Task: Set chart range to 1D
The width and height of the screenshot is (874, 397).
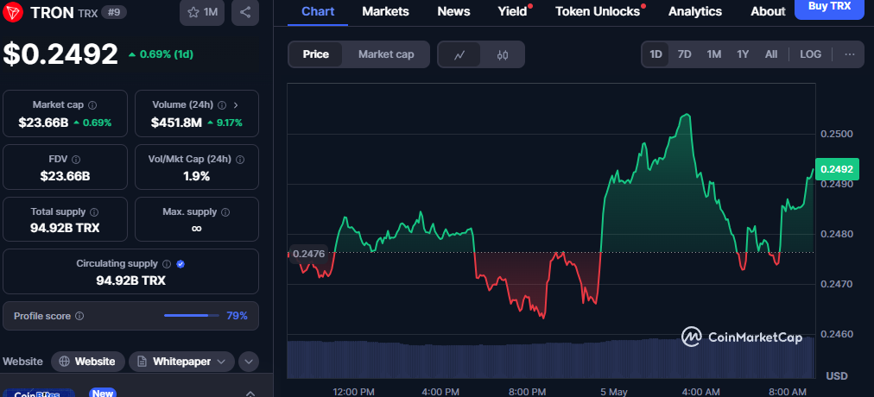Action: pos(655,54)
